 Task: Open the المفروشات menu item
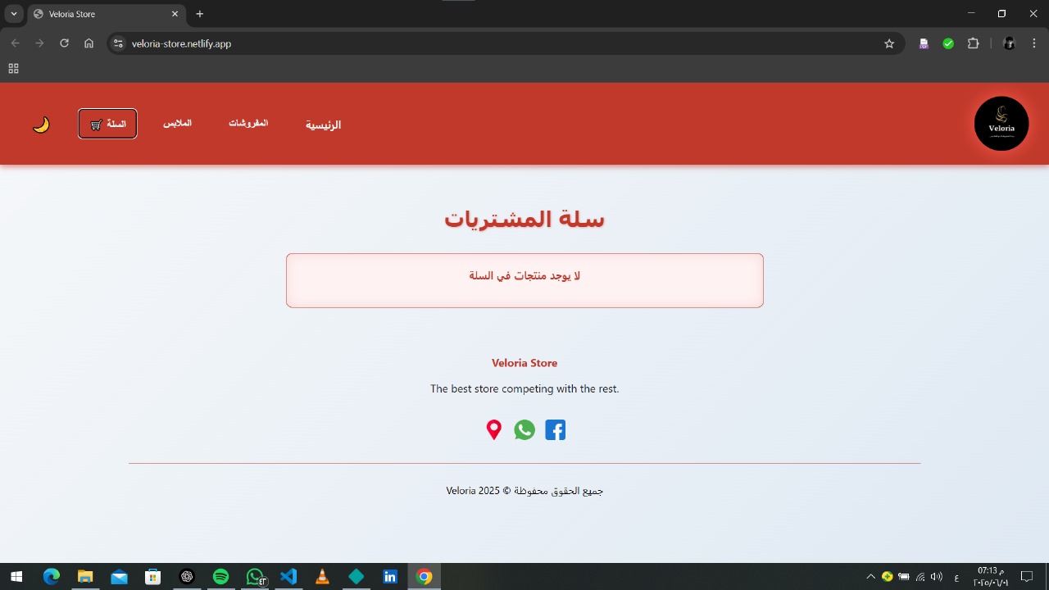click(247, 123)
